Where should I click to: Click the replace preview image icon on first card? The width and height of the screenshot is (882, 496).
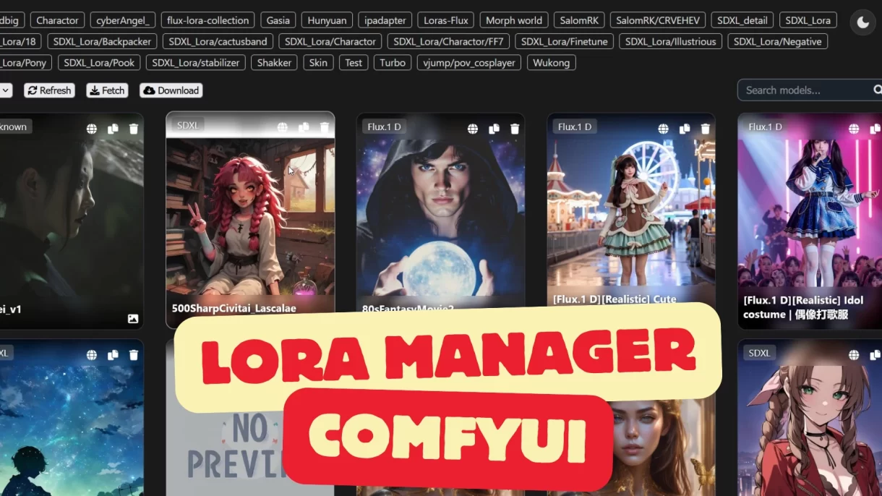[x=133, y=318]
